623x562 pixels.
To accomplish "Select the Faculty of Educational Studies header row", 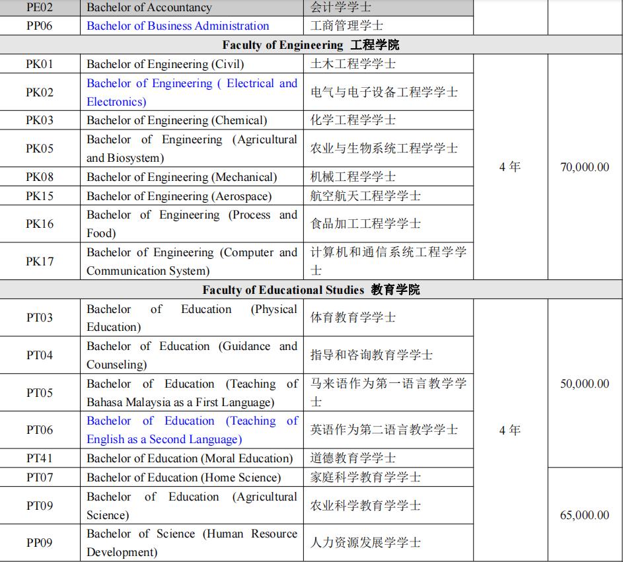I will [x=311, y=289].
